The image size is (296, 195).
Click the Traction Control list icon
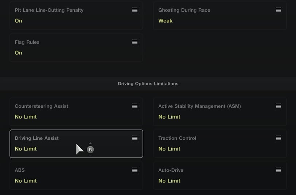(x=278, y=138)
